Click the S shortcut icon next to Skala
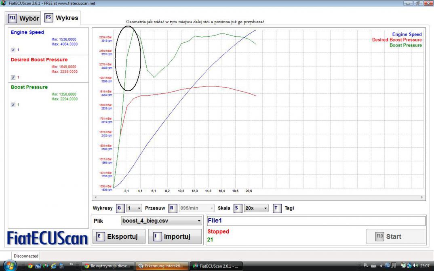This screenshot has height=271, width=434. [x=237, y=208]
